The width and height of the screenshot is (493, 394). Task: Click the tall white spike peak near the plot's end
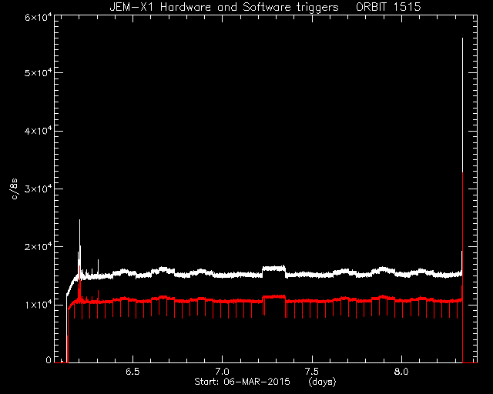click(462, 38)
